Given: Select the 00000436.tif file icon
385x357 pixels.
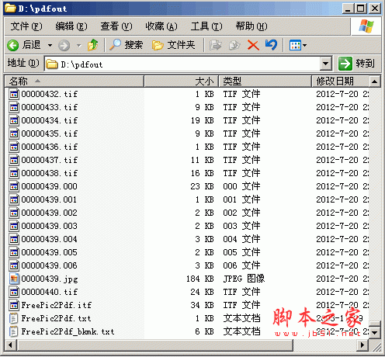Looking at the screenshot, I should click(x=14, y=147).
